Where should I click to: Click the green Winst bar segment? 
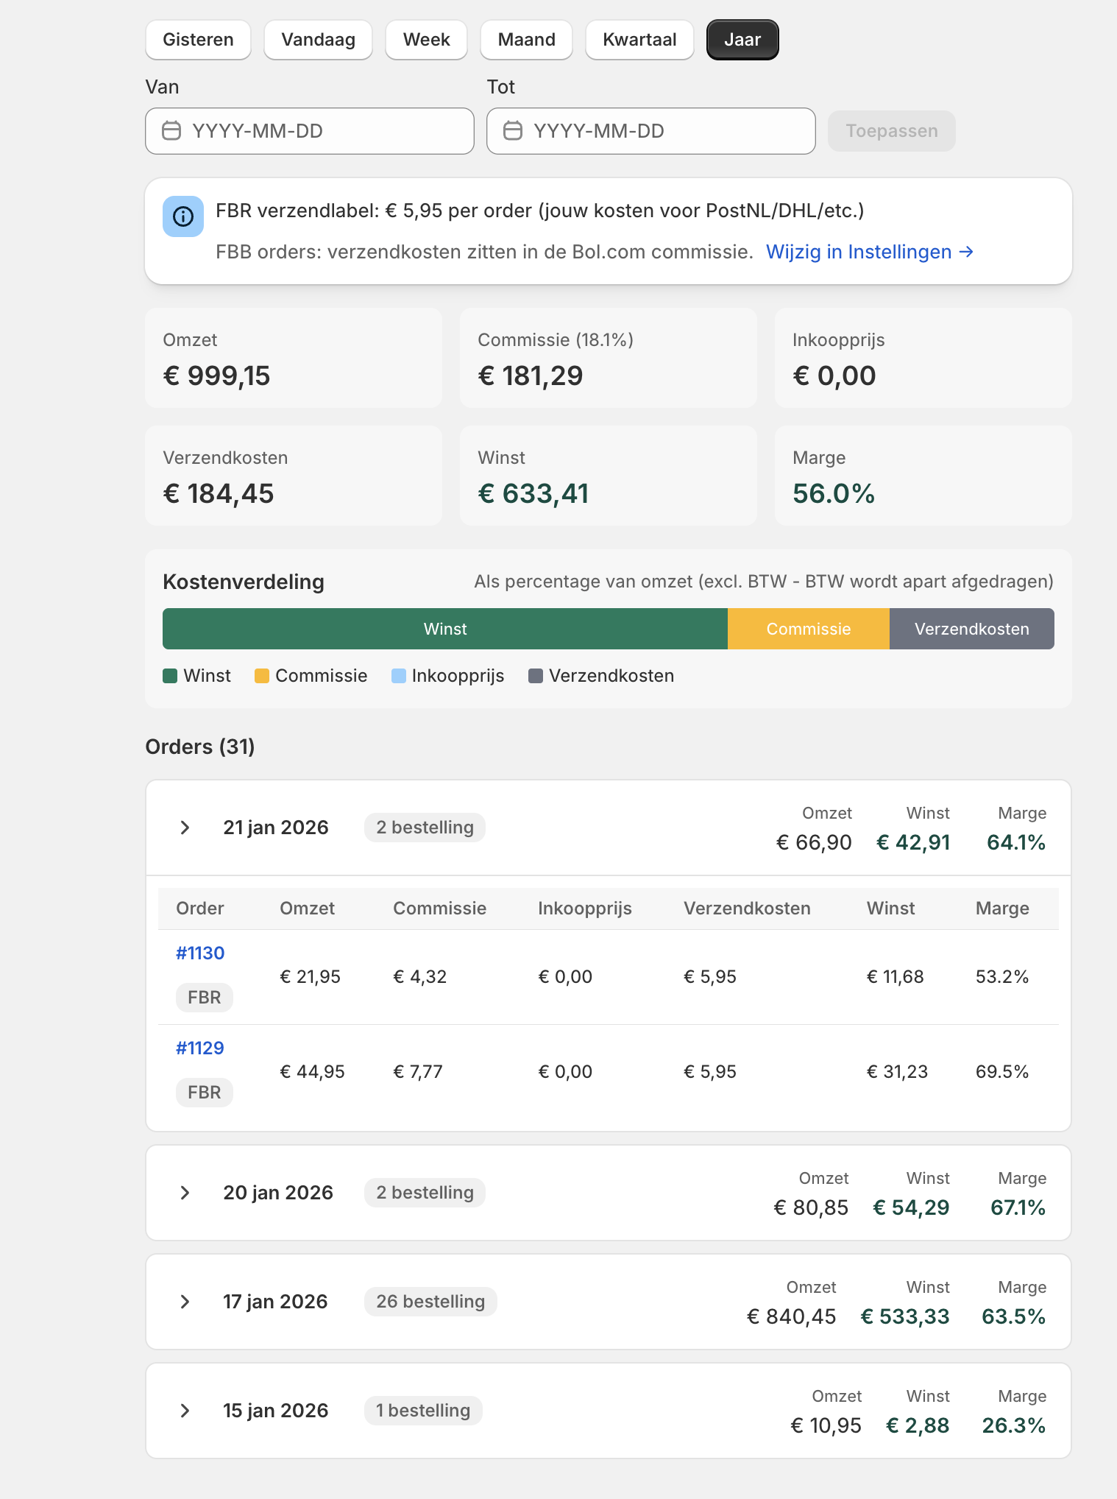click(444, 629)
